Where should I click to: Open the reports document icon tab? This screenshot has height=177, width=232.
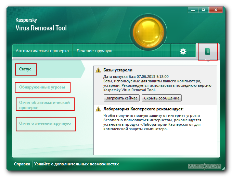tap(208, 51)
